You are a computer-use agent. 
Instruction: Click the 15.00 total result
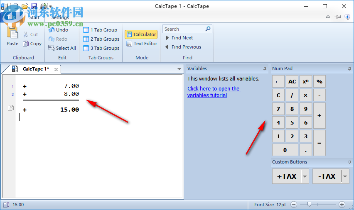pos(69,110)
